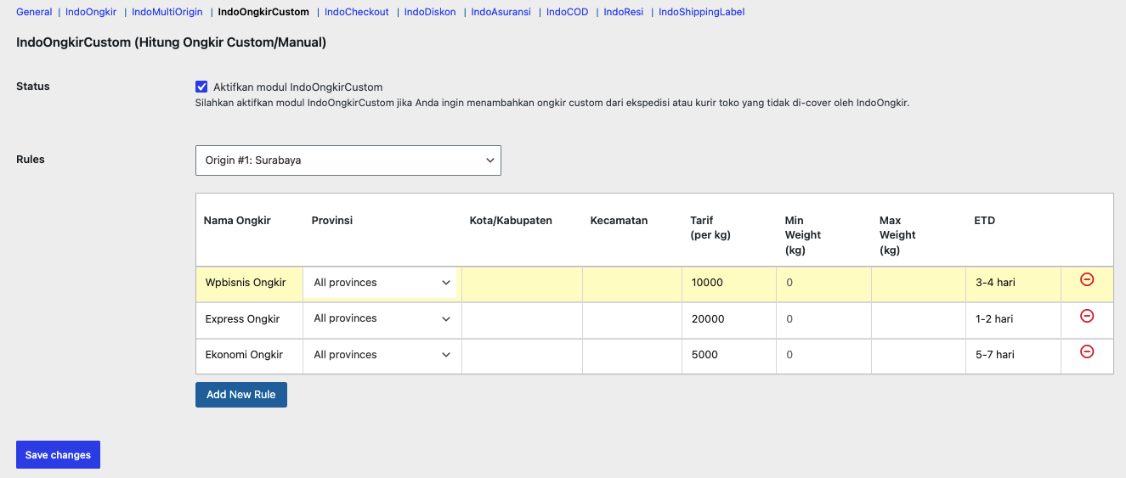This screenshot has width=1126, height=478.
Task: Click the tarif field showing 10000
Action: (x=728, y=283)
